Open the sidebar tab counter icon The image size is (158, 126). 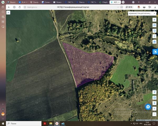pyautogui.click(x=3, y=22)
